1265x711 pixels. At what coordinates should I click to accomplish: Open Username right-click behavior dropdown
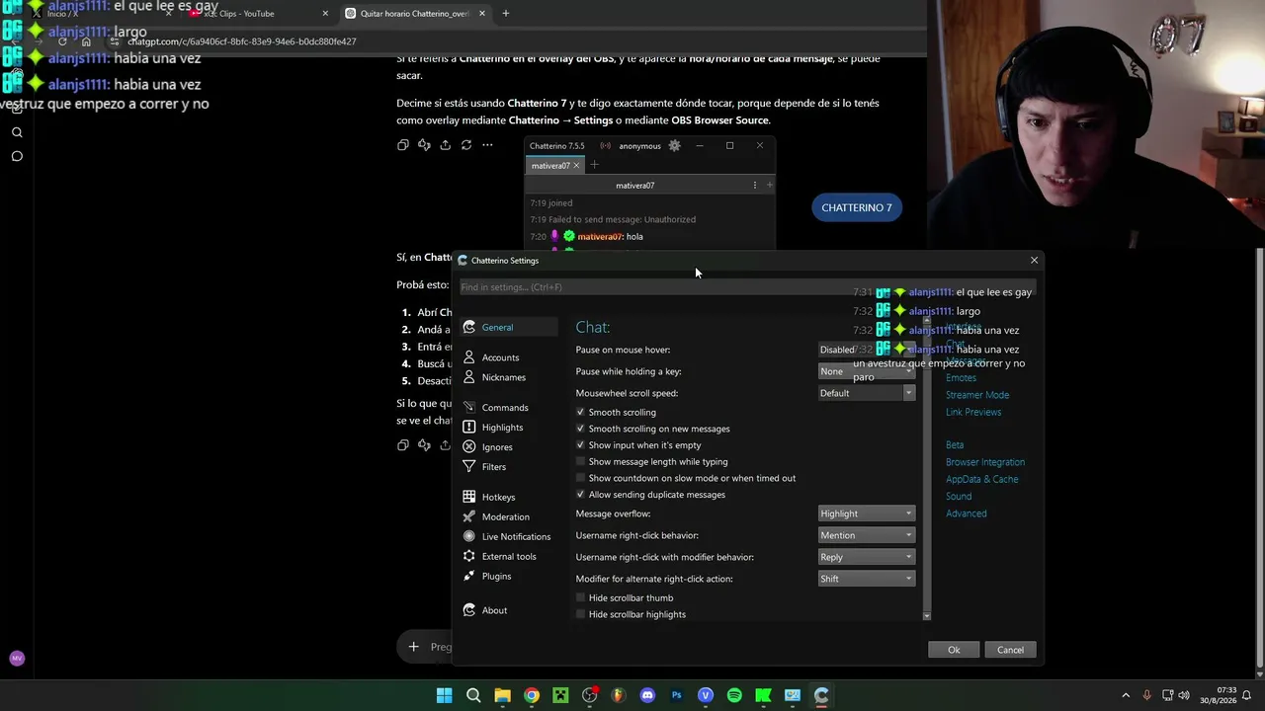(x=867, y=535)
